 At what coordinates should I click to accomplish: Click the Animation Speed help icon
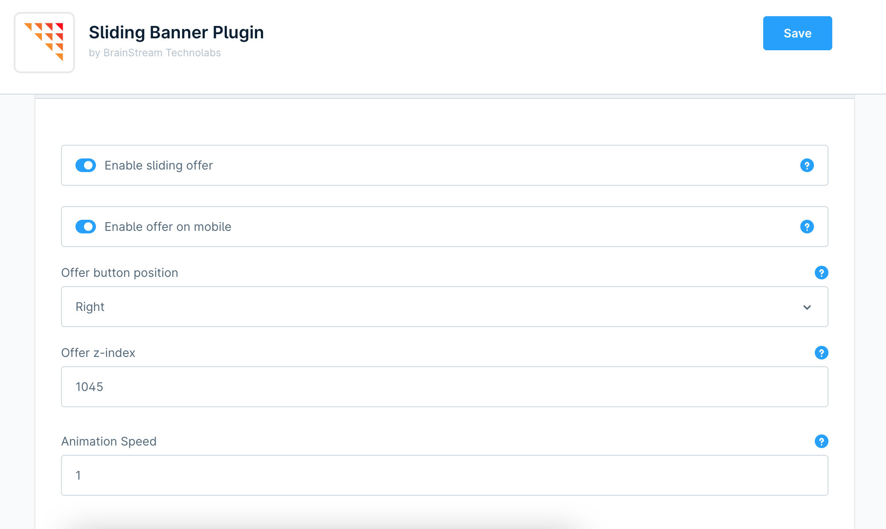[821, 441]
